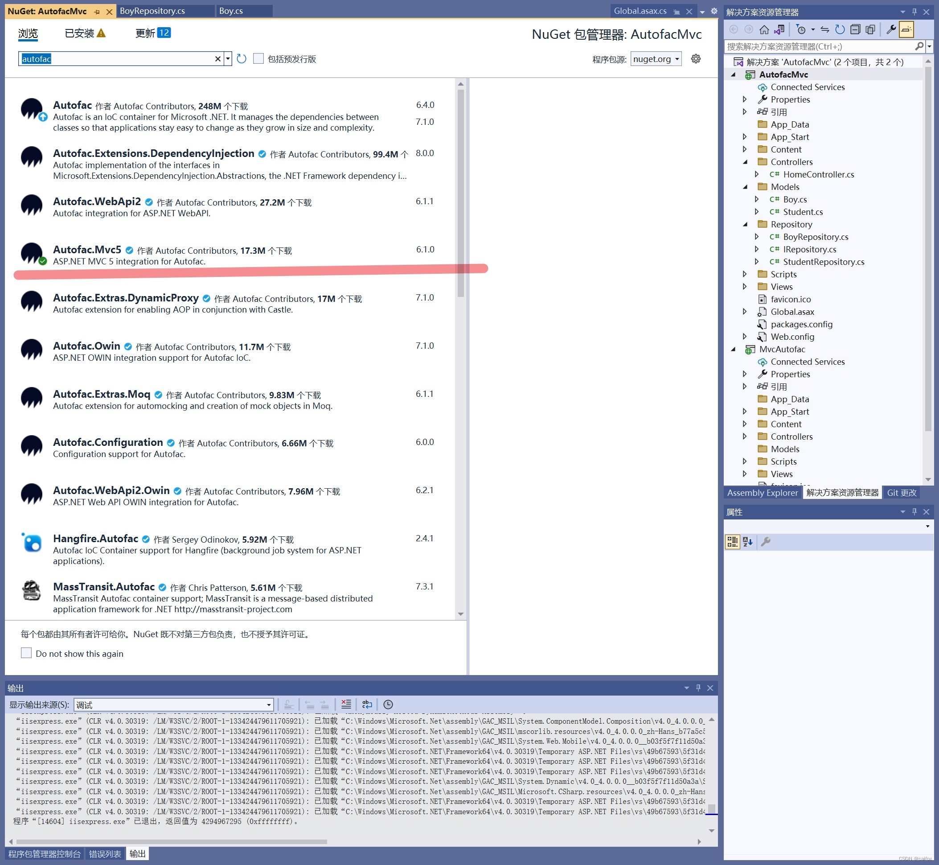Open the nuget.org package source dropdown
Screen dimensions: 939x865
point(656,59)
